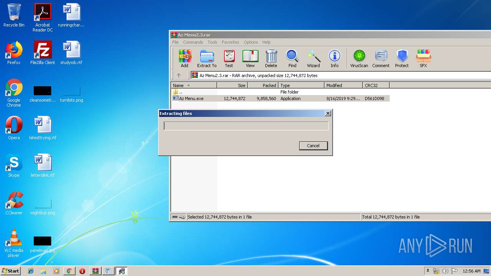Click the Find toolbar icon
Image resolution: width=491 pixels, height=276 pixels.
pyautogui.click(x=292, y=59)
